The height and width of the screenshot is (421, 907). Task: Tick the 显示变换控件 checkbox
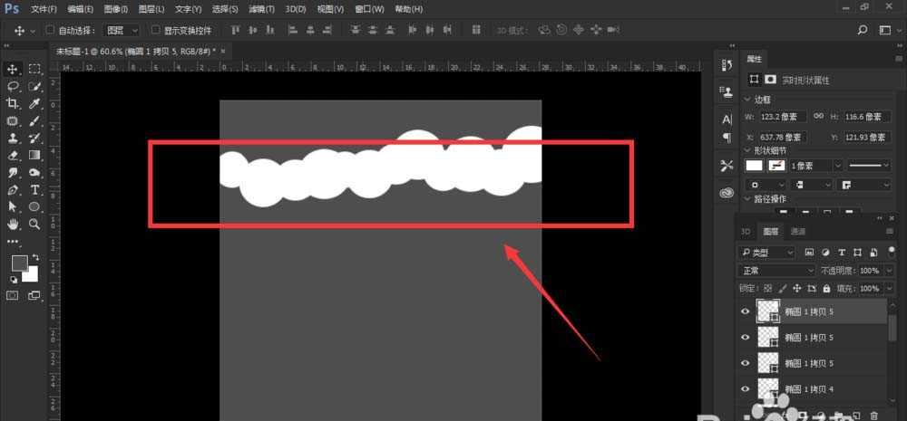tap(155, 30)
